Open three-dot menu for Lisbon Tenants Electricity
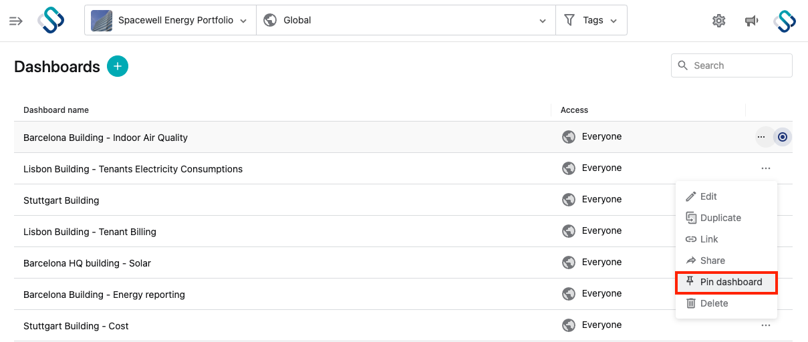Viewport: 808px width, 342px height. pyautogui.click(x=766, y=168)
